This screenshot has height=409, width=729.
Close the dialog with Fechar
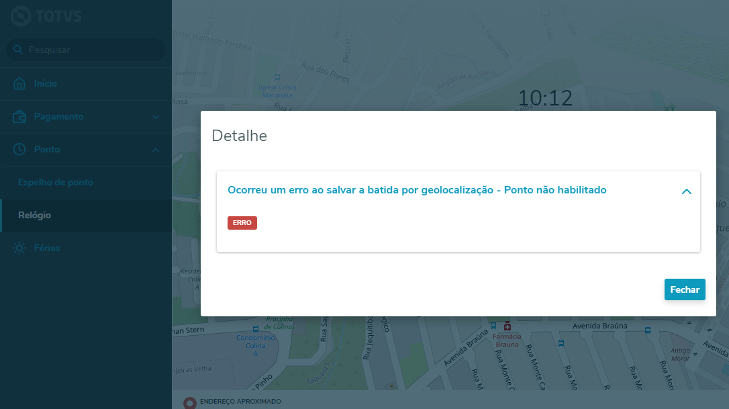[x=685, y=289]
